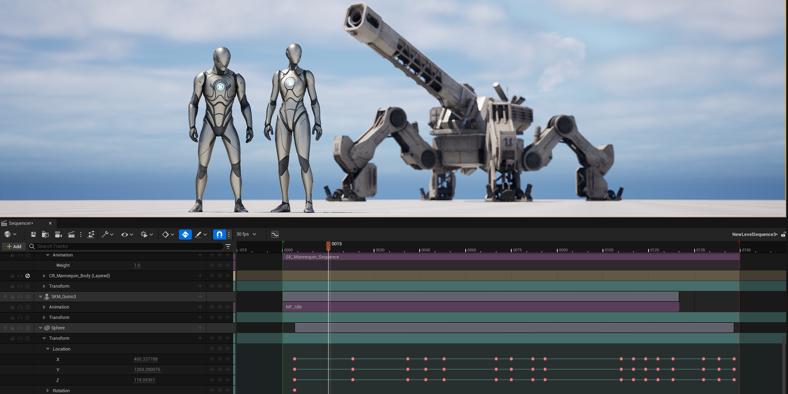Click the track filter icon beside search
788x394 pixels.
[228, 246]
